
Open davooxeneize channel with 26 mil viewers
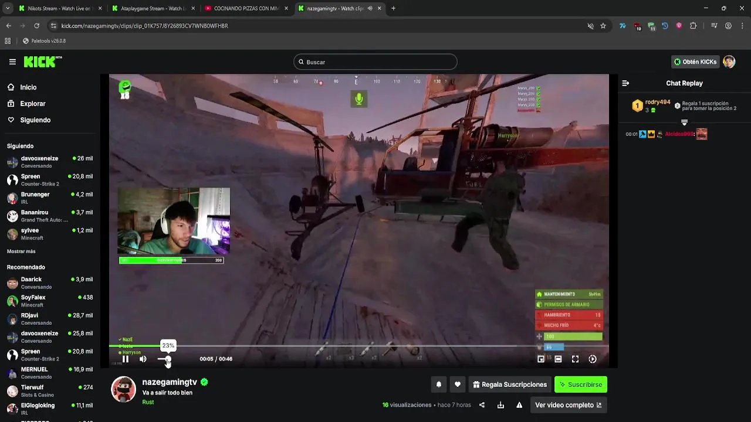click(x=50, y=162)
